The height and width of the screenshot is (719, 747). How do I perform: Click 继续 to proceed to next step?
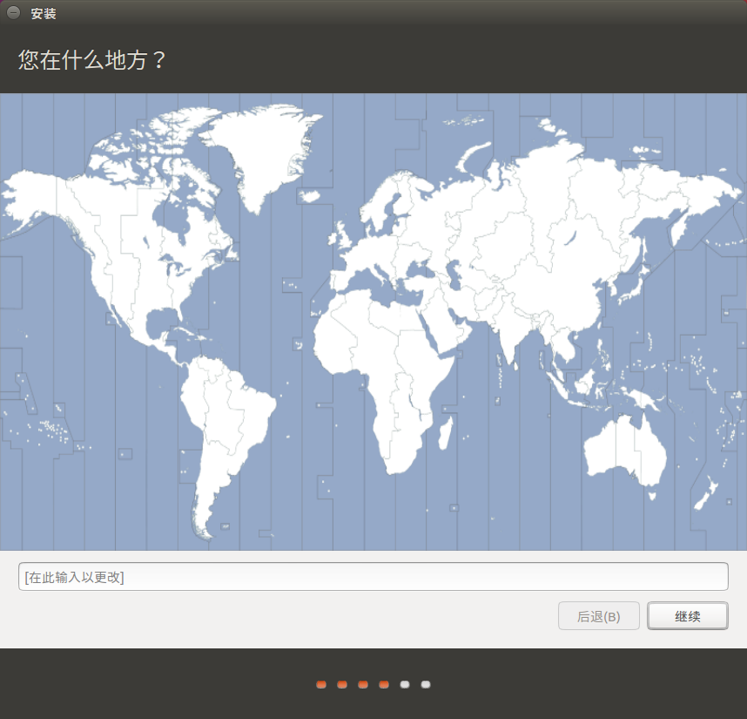(687, 616)
